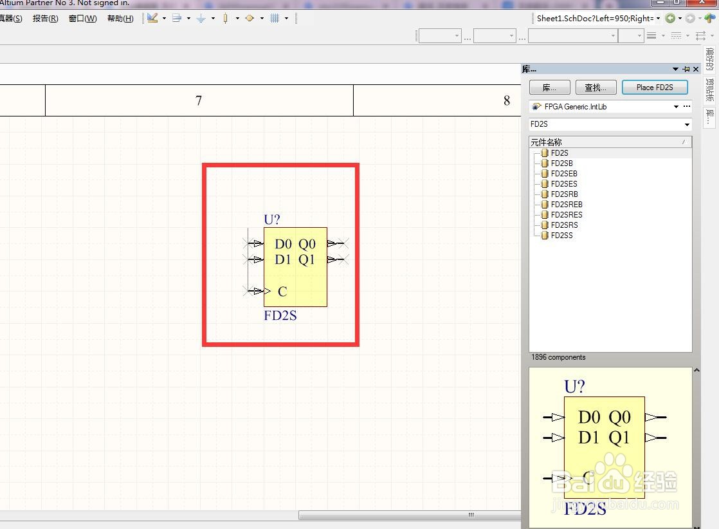Expand the grids dropdown arrow
This screenshot has width=719, height=529.
287,19
